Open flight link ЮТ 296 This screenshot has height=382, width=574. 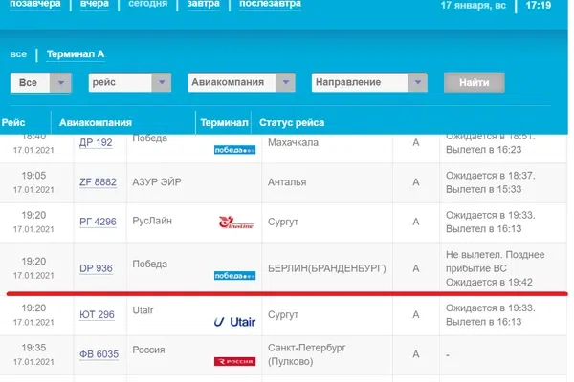point(97,314)
